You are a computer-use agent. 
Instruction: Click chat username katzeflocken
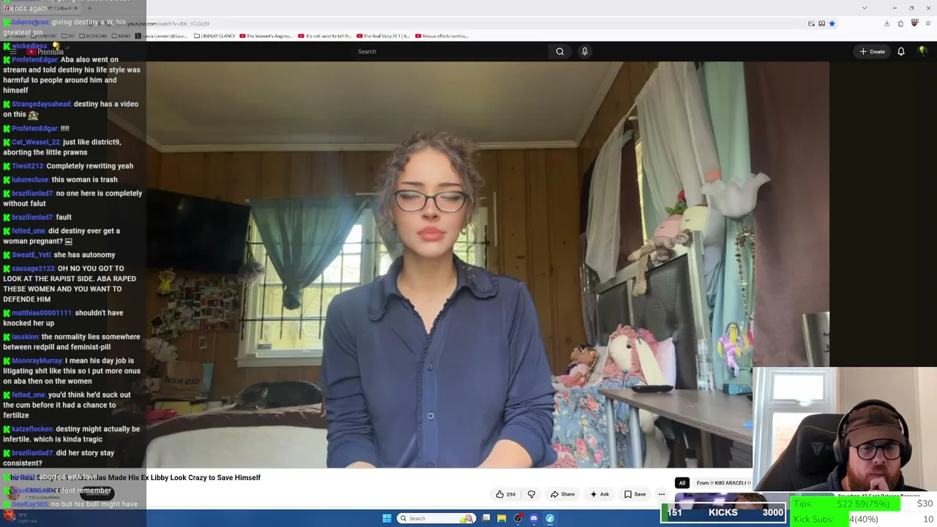click(32, 429)
